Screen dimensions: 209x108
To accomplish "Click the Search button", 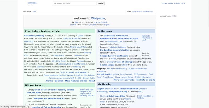I will pos(100,3).
